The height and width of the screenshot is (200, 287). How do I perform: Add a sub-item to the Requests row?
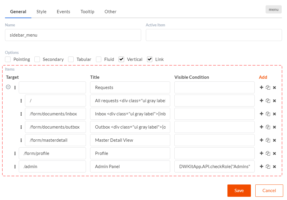pyautogui.click(x=261, y=88)
